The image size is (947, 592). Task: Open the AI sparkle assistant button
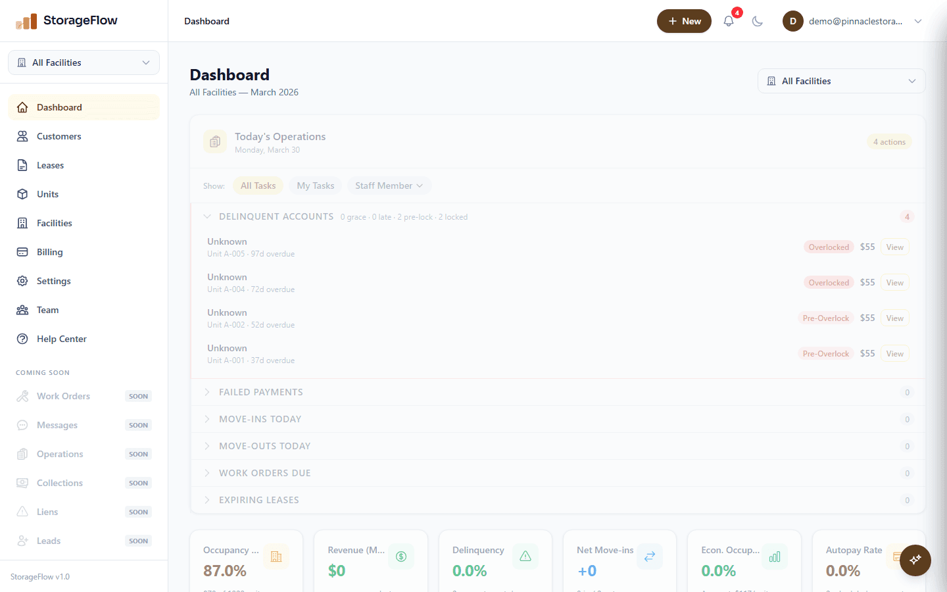[915, 560]
